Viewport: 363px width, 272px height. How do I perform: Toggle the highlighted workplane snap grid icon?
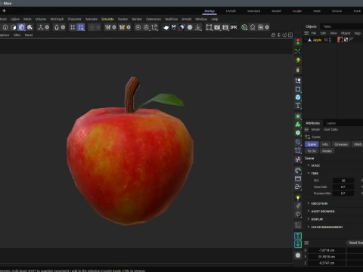tap(81, 27)
